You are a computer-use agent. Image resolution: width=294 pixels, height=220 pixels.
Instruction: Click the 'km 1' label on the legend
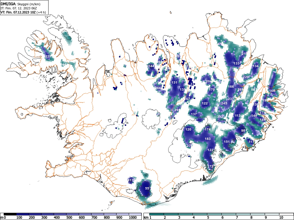coord(148,218)
